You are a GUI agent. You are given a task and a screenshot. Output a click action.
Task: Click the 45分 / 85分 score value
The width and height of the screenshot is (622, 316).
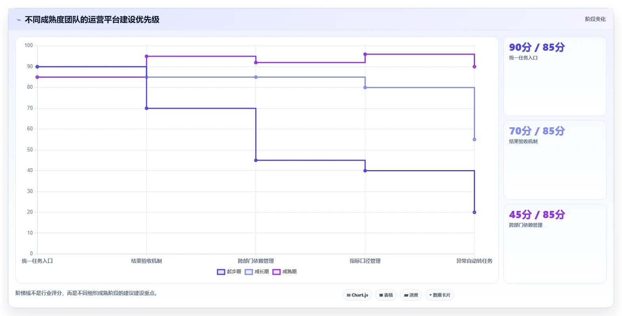coord(537,215)
